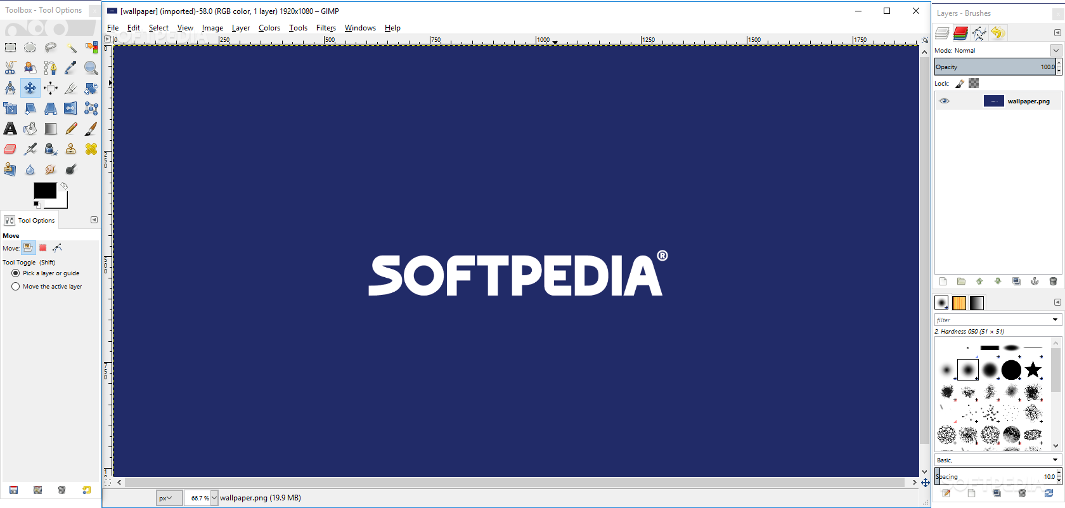Image resolution: width=1065 pixels, height=508 pixels.
Task: Open the brush filter dropdown arrow
Action: [1055, 320]
